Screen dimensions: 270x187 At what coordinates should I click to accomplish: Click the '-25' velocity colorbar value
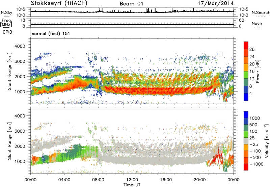pos(254,144)
